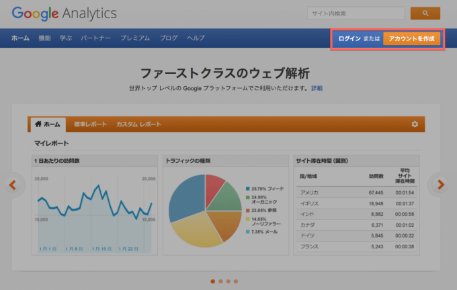
Task: Click the 国/地域 column header
Action: tap(308, 176)
